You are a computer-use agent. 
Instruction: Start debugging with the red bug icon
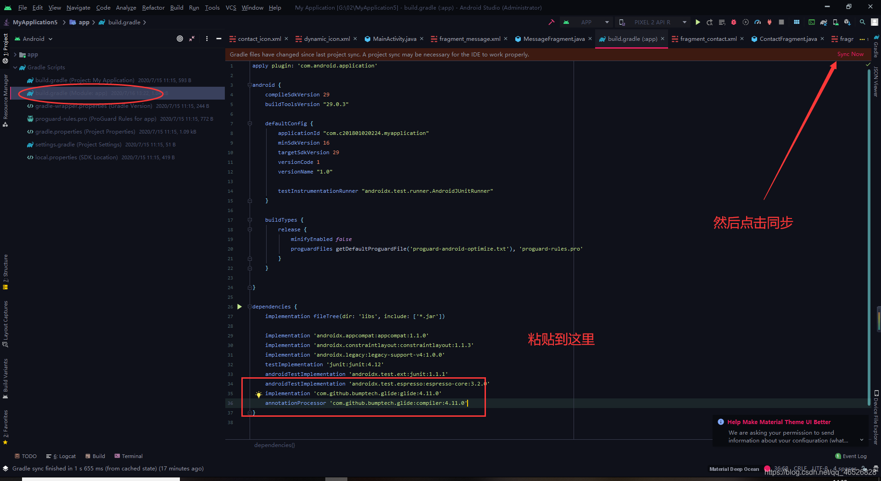coord(733,22)
